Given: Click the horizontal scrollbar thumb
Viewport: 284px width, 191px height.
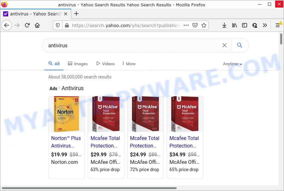Looking at the screenshot, I should (89, 188).
